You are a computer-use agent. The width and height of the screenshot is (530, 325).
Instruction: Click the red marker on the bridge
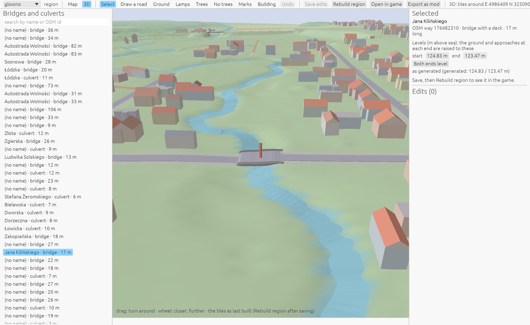click(260, 150)
